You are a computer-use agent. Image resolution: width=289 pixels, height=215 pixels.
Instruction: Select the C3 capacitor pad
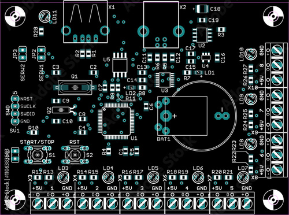pos(56,73)
